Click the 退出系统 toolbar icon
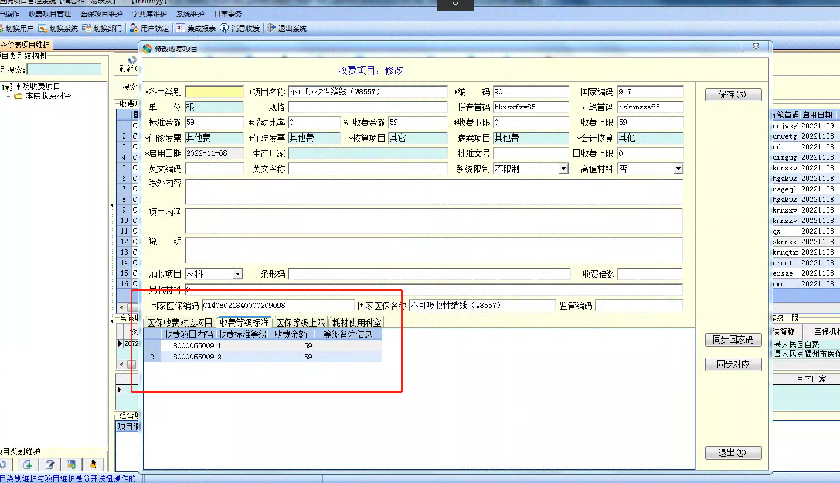The image size is (840, 483). 271,28
